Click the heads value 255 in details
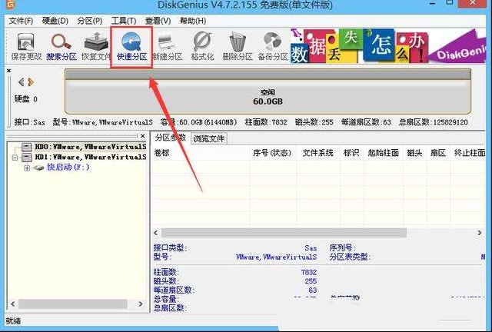The image size is (492, 332). pyautogui.click(x=311, y=281)
